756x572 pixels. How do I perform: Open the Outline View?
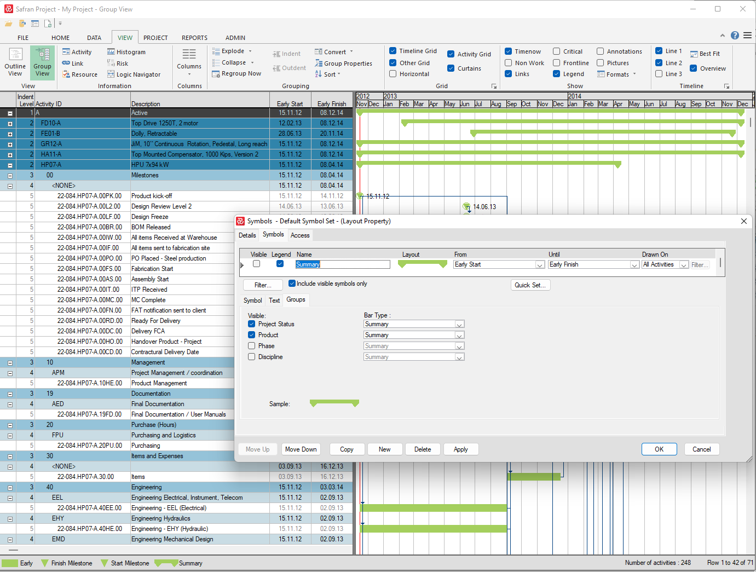click(15, 62)
